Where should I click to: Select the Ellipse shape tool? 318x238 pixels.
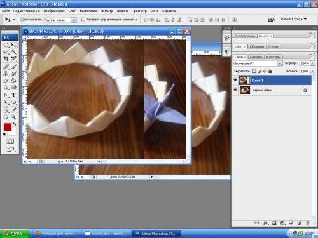click(x=14, y=102)
